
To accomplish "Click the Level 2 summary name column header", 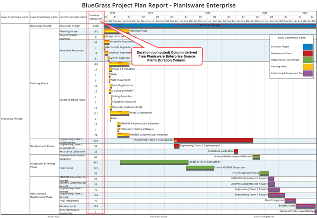I will (x=44, y=17).
